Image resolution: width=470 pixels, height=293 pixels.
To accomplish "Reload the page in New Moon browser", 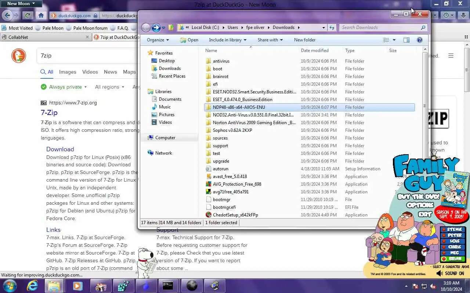I will tap(28, 15).
